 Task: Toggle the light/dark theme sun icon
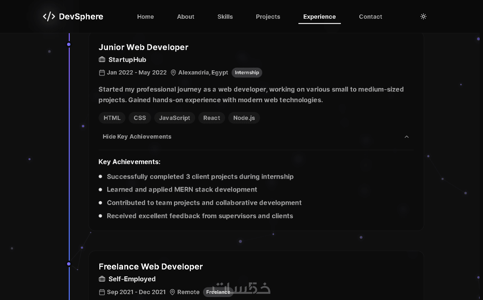click(x=423, y=16)
